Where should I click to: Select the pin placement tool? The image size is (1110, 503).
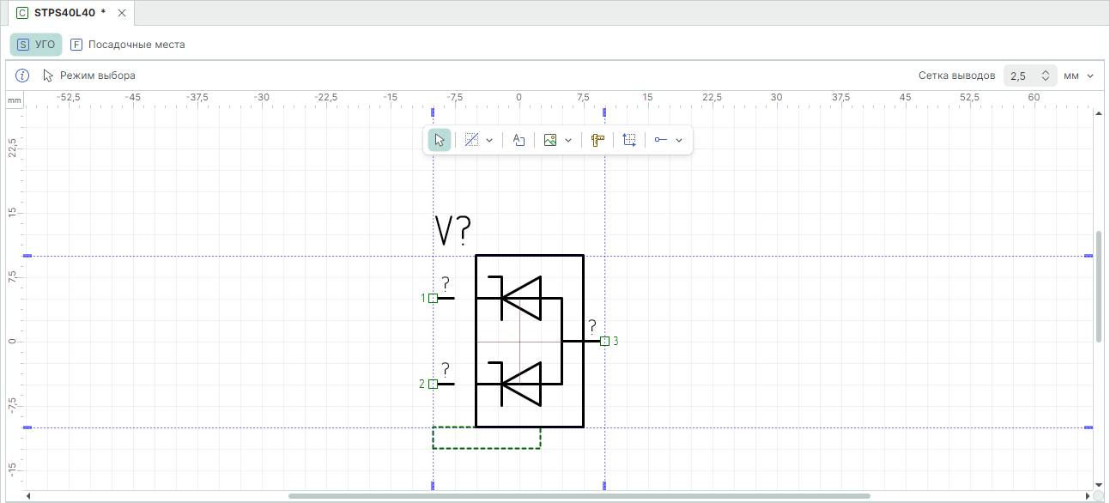[x=661, y=140]
